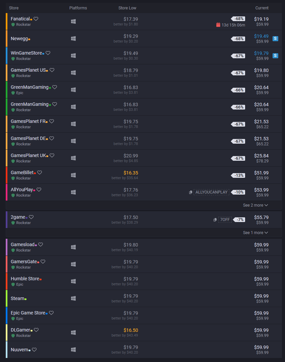Toggle heart next to WinGameStore
This screenshot has width=285, height=362.
point(48,53)
